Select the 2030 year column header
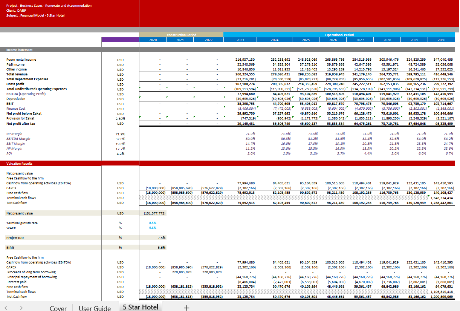 (x=441, y=40)
